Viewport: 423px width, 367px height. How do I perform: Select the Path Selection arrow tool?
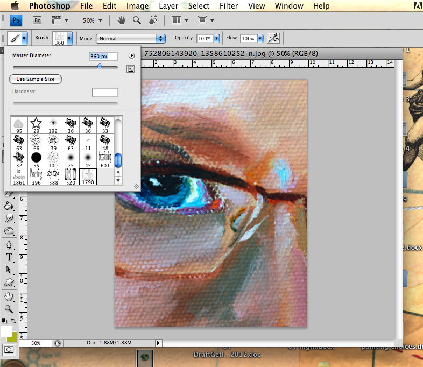(x=9, y=270)
